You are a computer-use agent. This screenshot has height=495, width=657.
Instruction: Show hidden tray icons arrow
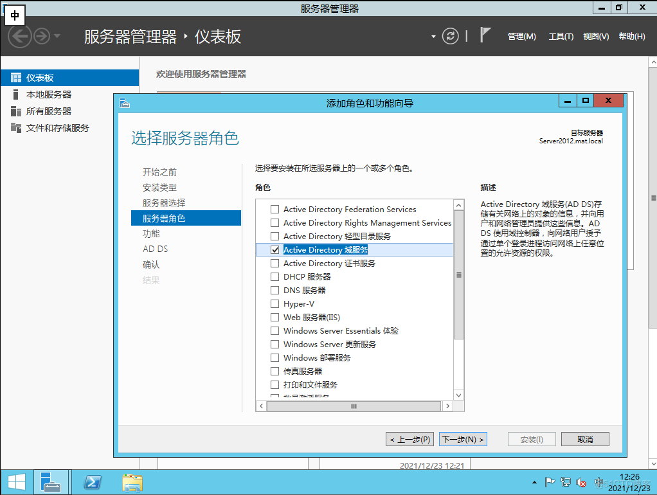[534, 482]
